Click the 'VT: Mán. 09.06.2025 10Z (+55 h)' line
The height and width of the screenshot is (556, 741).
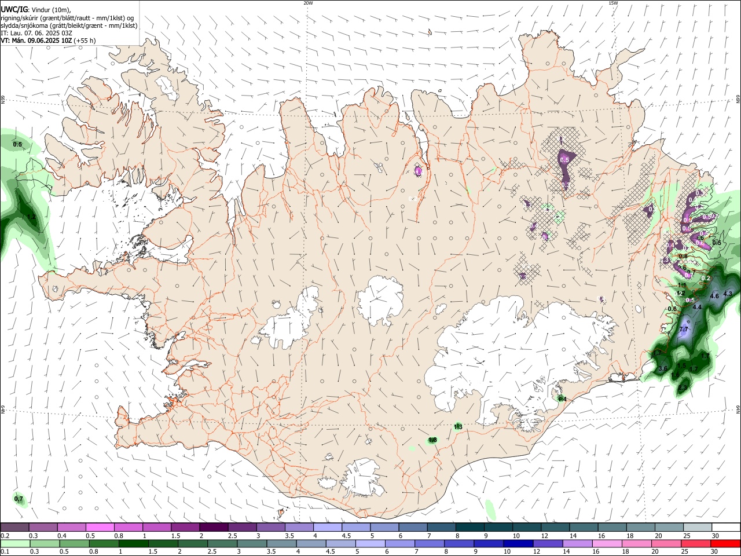pos(48,41)
